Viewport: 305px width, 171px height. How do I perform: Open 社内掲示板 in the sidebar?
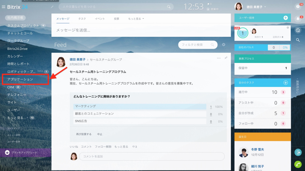point(15,18)
